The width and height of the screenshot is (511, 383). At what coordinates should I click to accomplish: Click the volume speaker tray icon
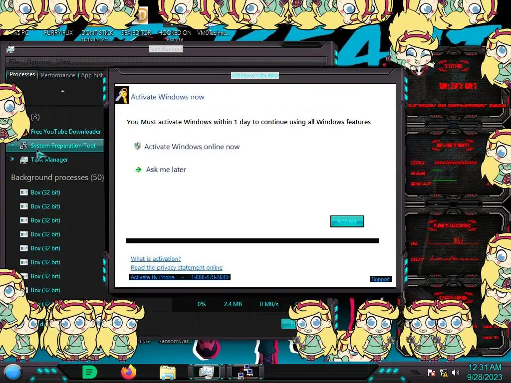pyautogui.click(x=456, y=373)
